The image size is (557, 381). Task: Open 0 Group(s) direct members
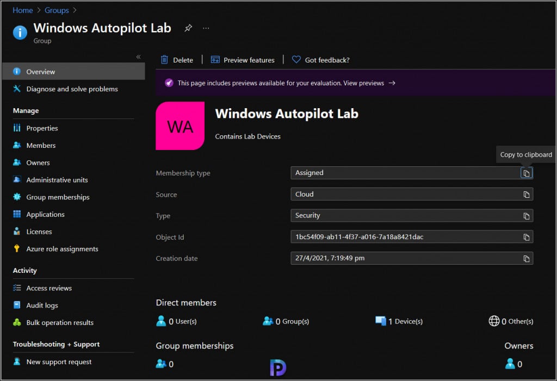pos(286,321)
